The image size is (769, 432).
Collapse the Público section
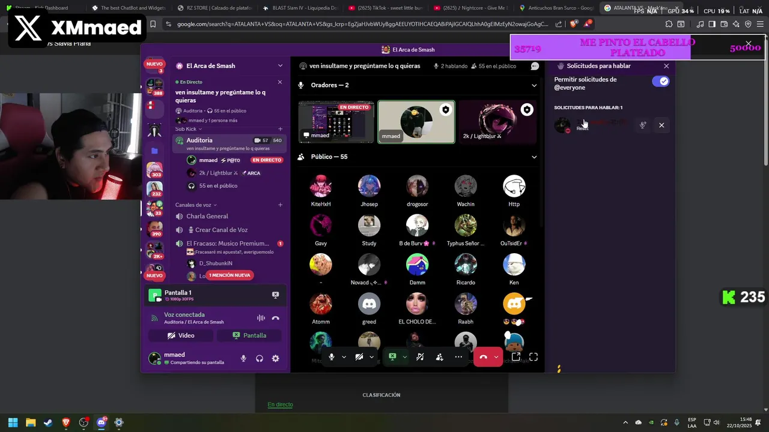534,157
